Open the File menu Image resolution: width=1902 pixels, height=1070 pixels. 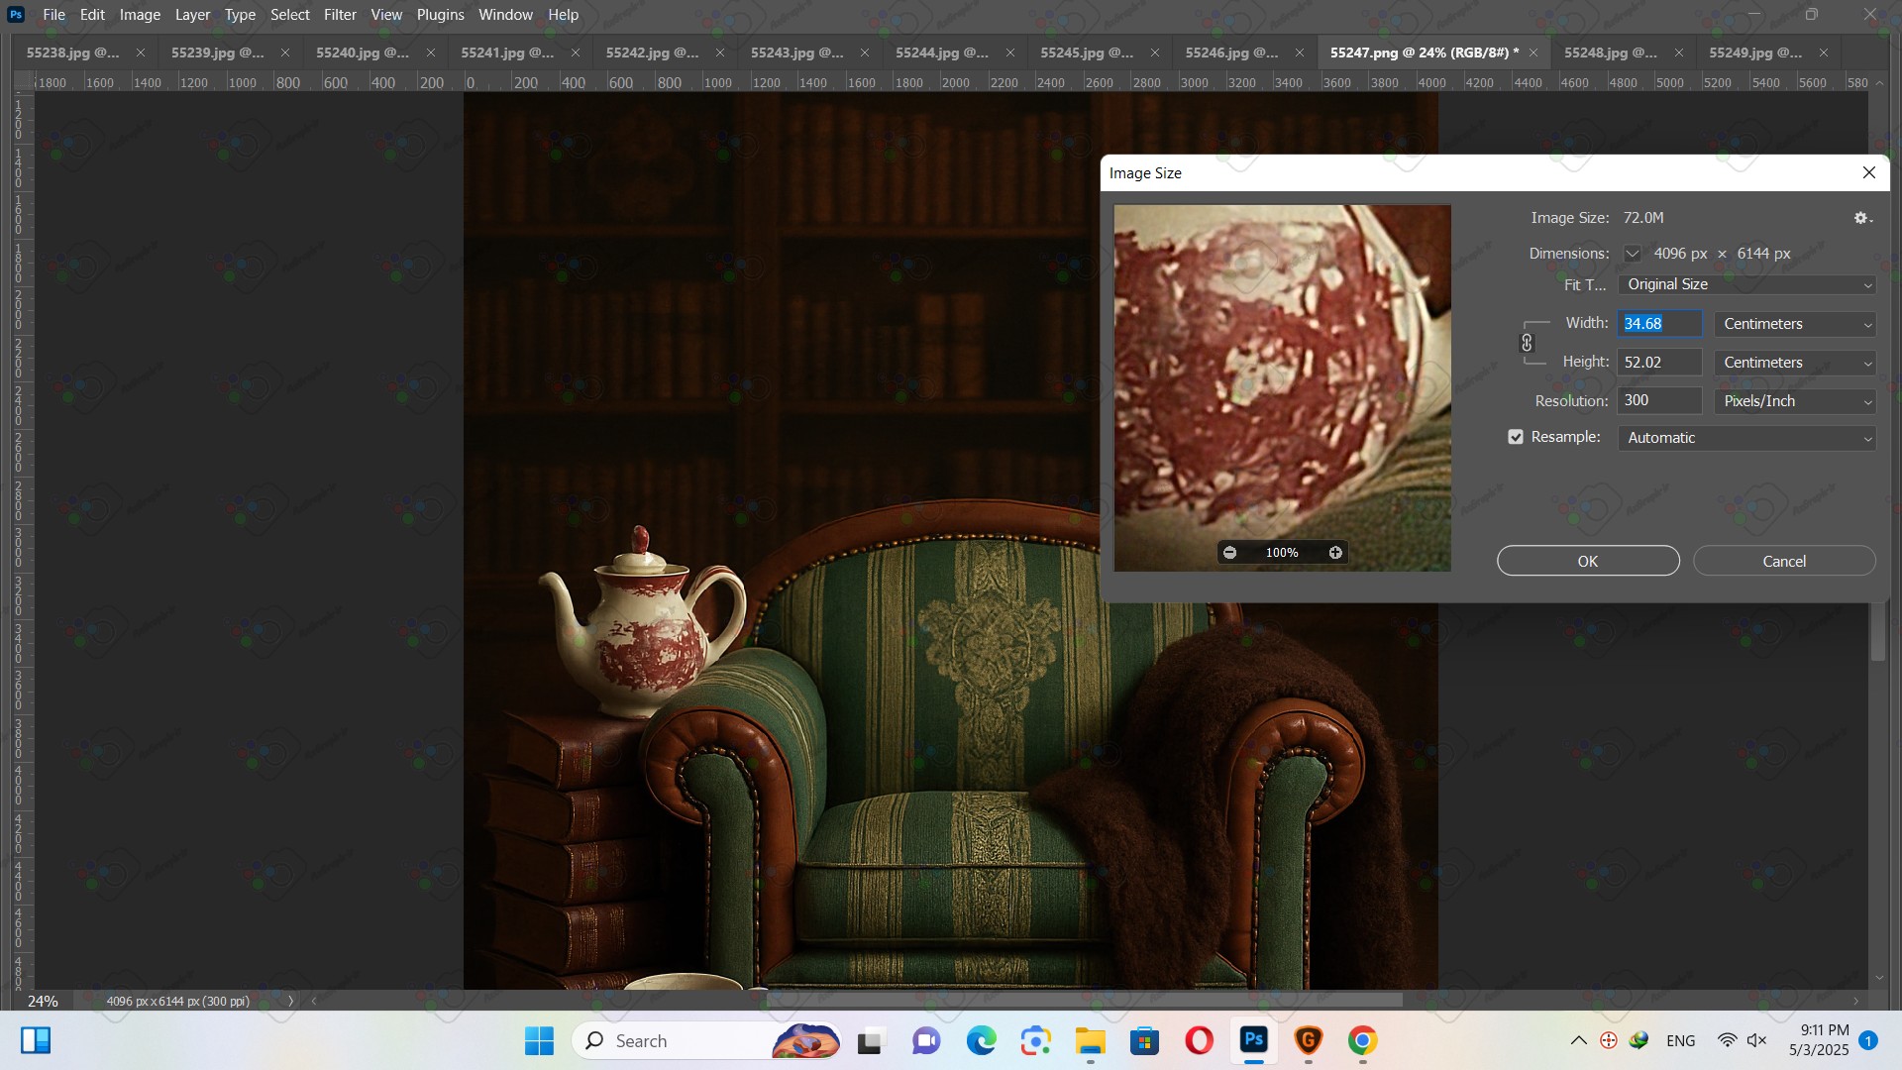54,15
